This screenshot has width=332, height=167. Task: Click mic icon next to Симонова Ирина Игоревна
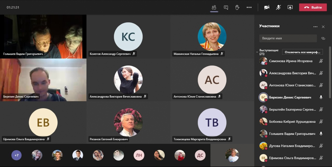point(321,61)
